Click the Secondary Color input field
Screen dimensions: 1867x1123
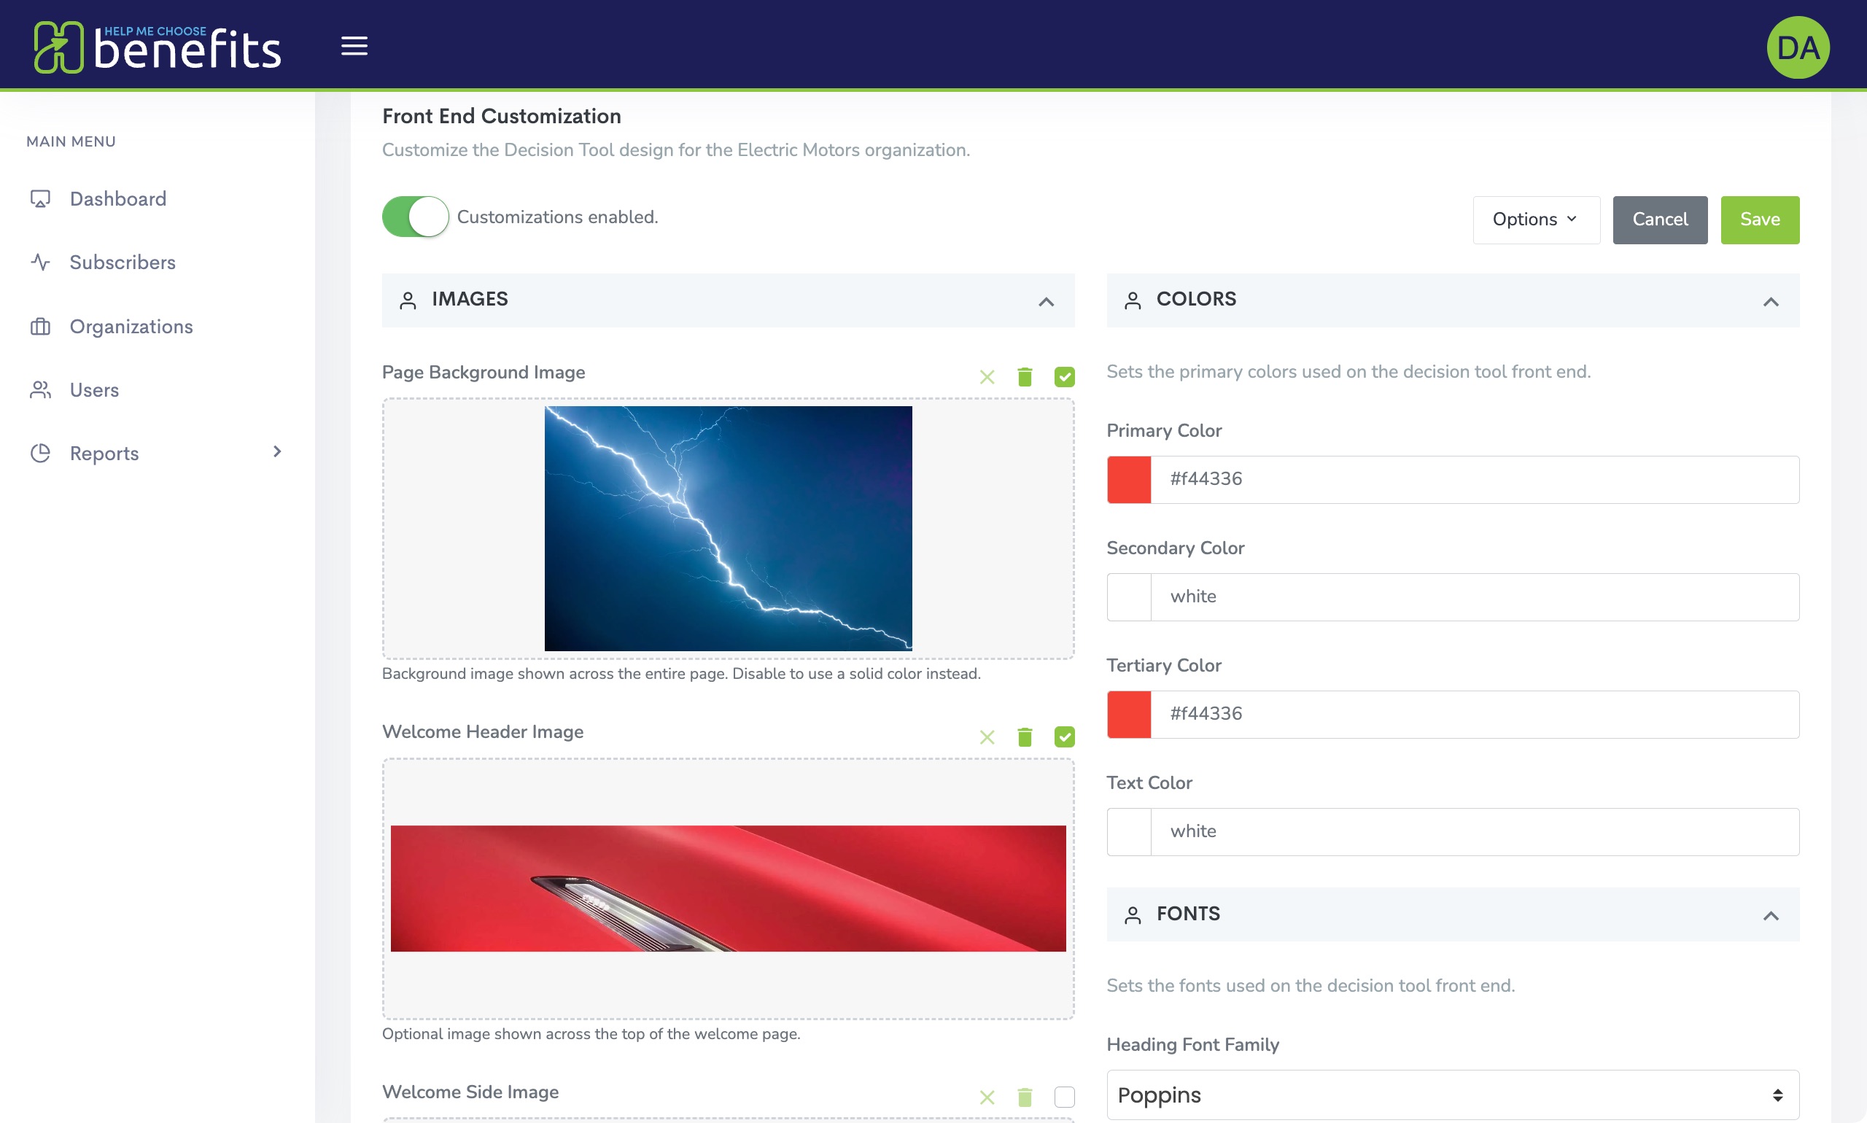tap(1475, 597)
